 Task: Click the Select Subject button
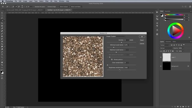(64, 7)
